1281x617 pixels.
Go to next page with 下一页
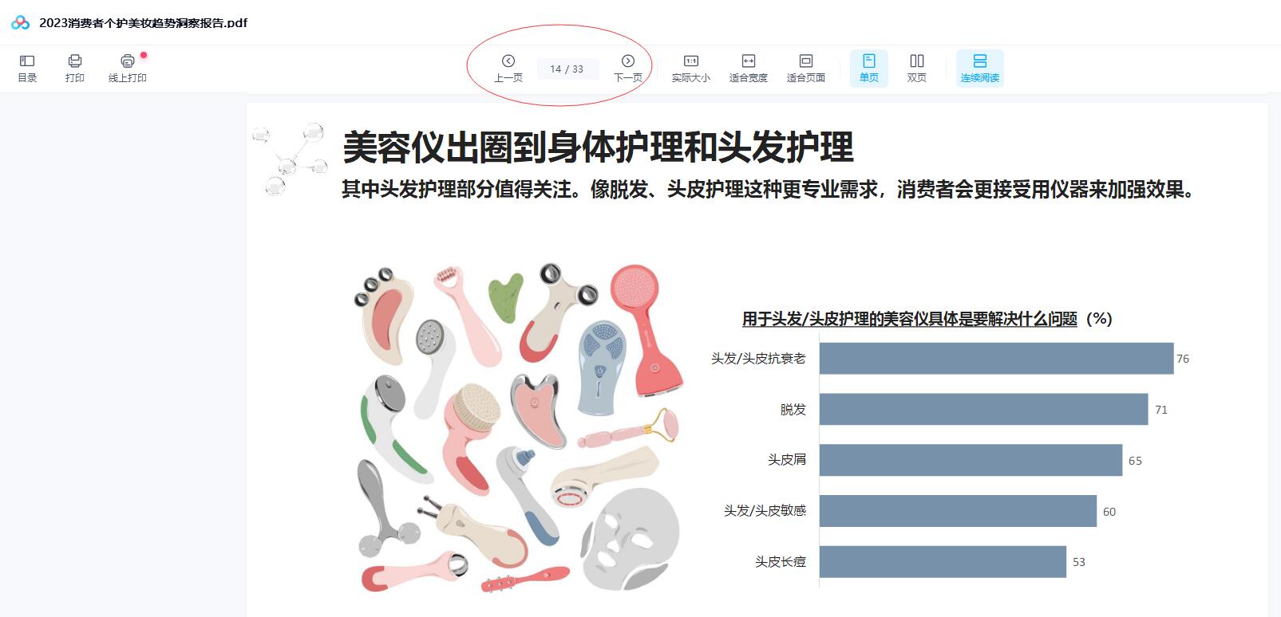(x=628, y=68)
